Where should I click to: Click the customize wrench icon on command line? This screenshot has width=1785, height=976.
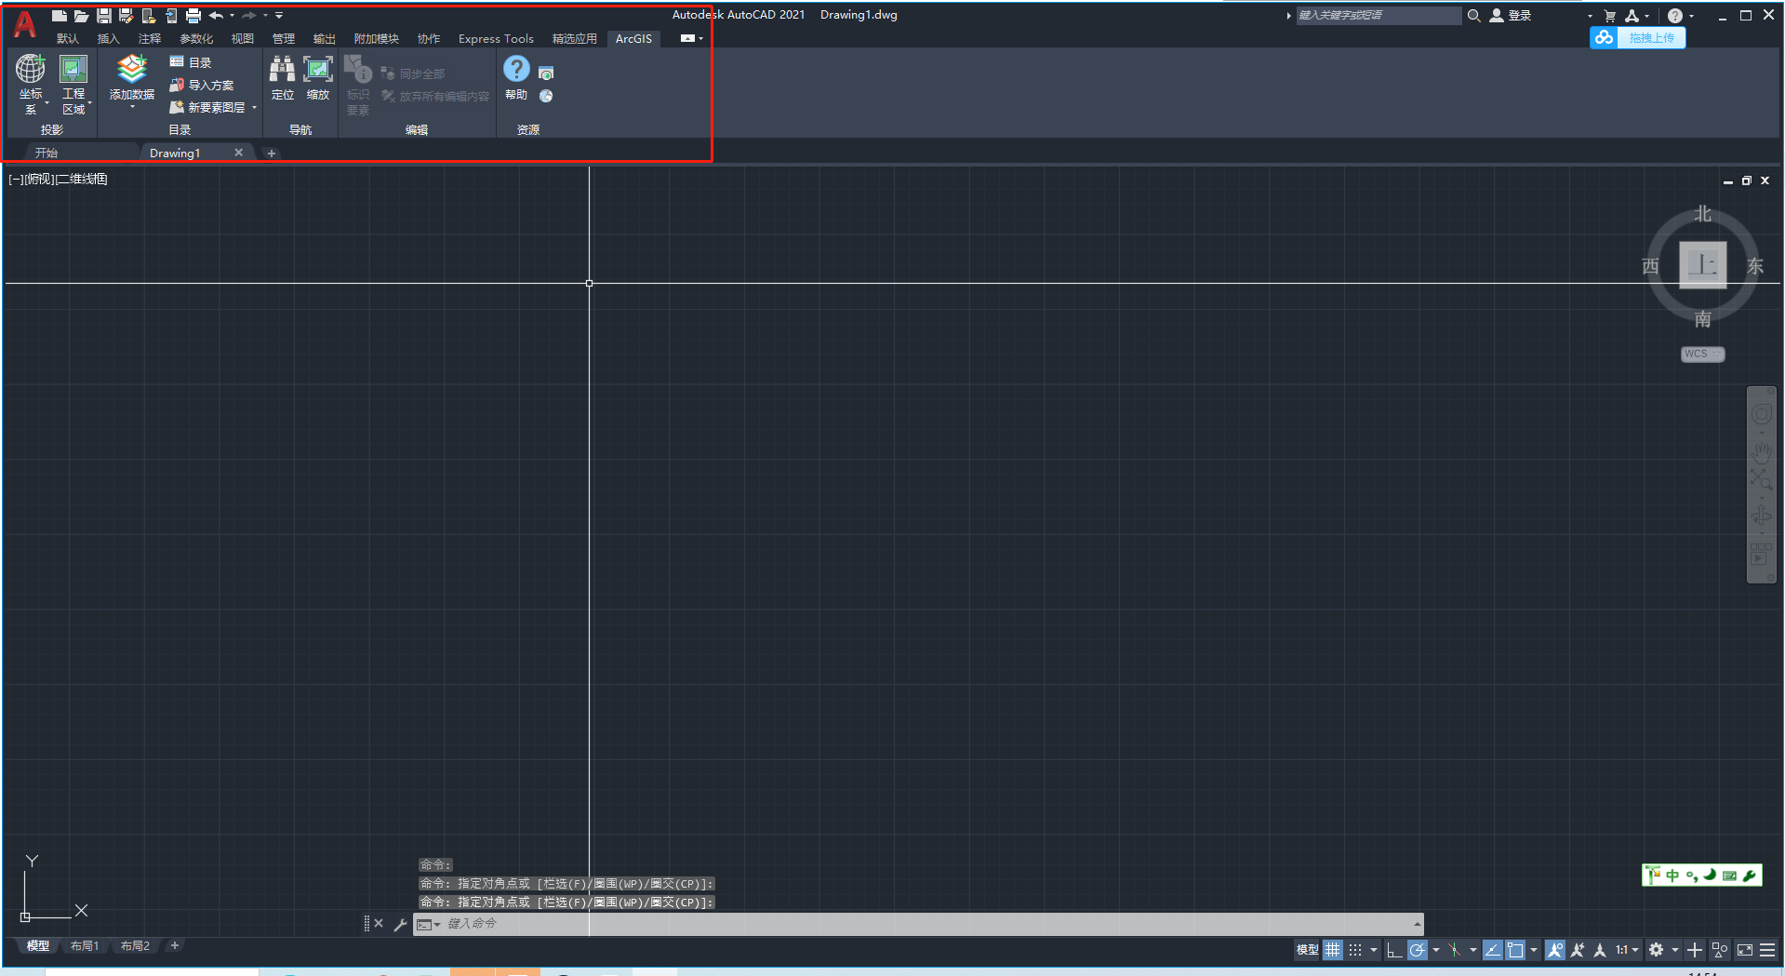pyautogui.click(x=400, y=924)
